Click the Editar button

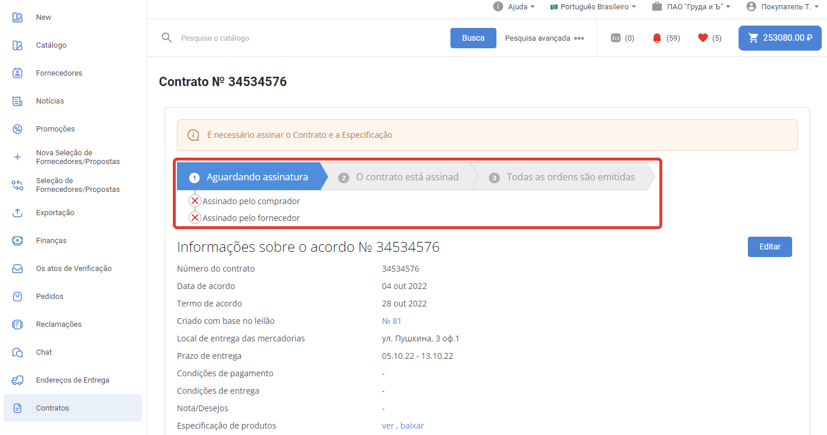[769, 247]
